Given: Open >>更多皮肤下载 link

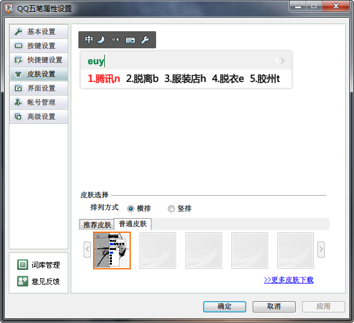Looking at the screenshot, I should (289, 280).
